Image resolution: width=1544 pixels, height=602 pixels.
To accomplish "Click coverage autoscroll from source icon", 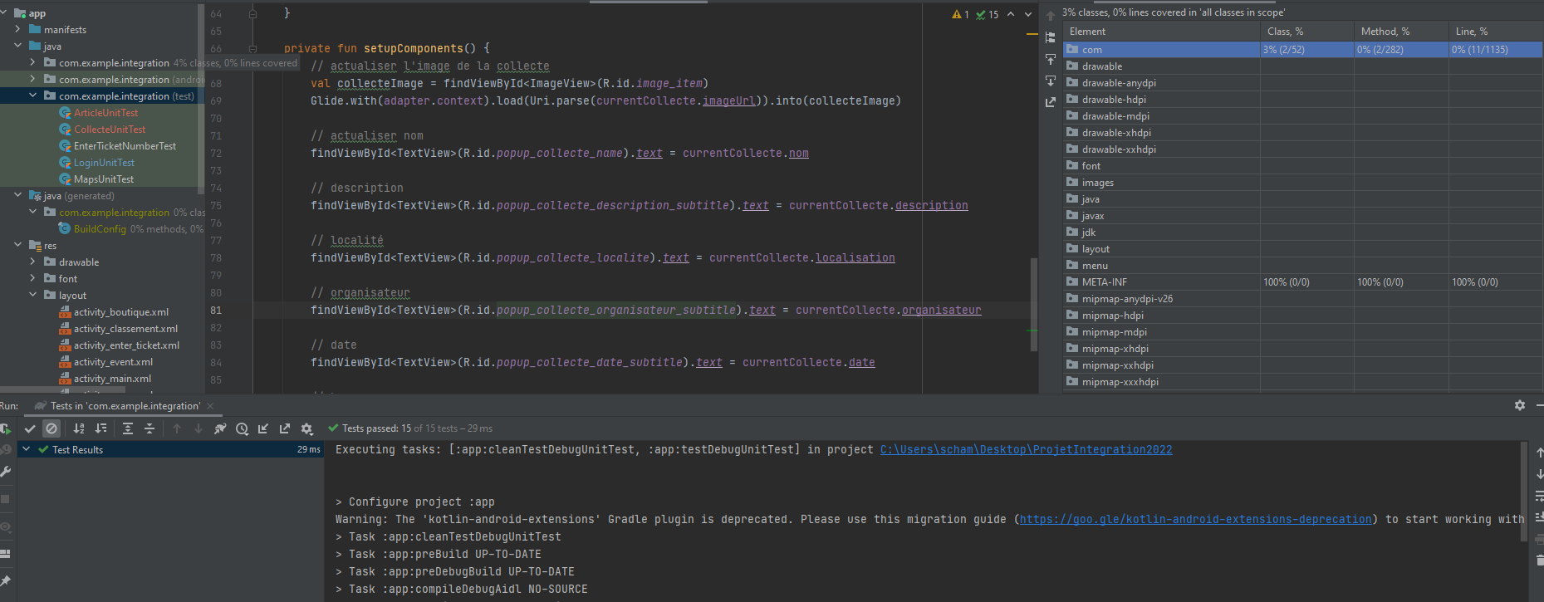I will click(x=1051, y=81).
